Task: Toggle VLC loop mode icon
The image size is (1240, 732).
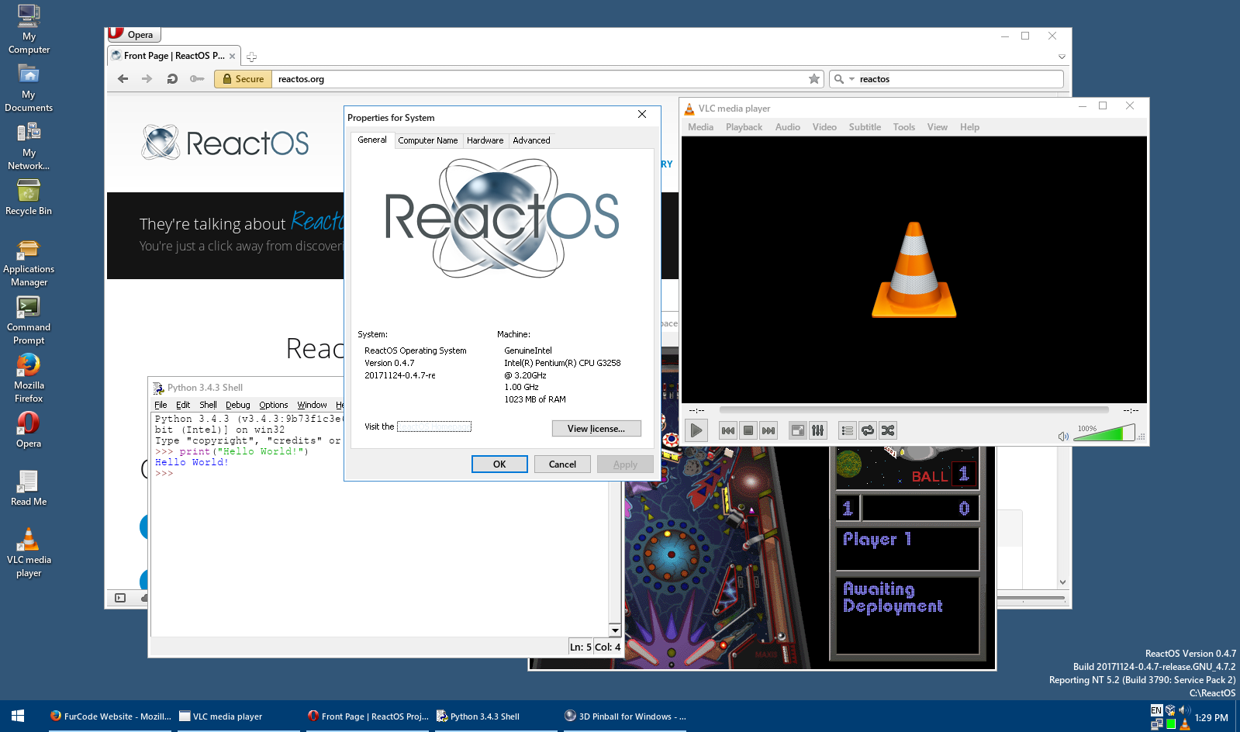Action: click(x=867, y=430)
